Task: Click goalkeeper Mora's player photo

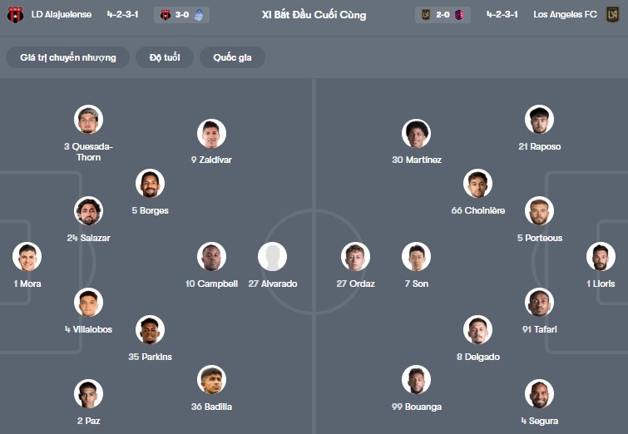Action: tap(27, 257)
